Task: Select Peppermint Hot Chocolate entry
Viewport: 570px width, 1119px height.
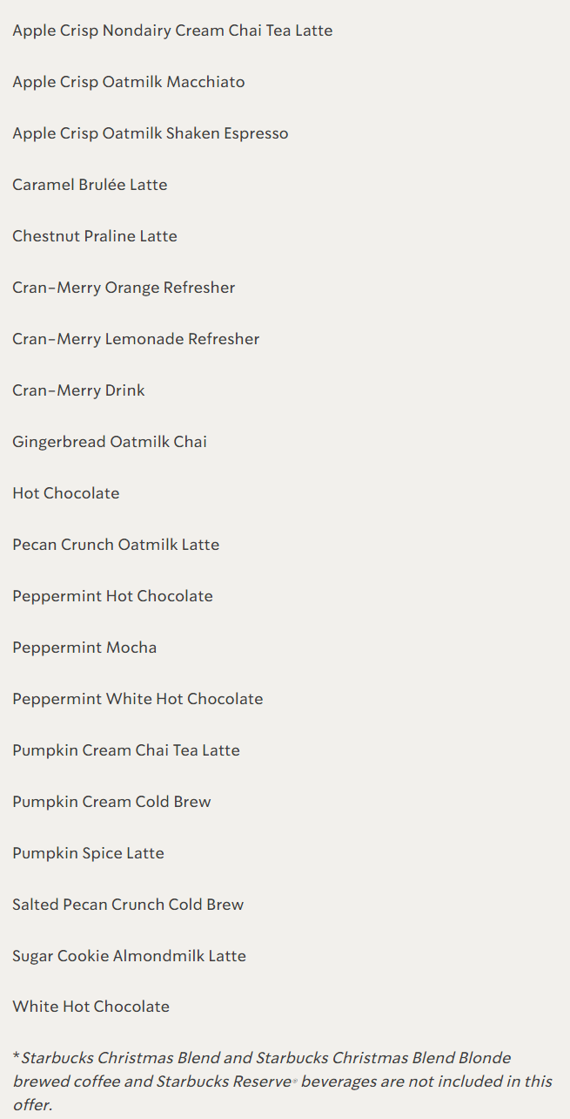Action: click(x=112, y=596)
